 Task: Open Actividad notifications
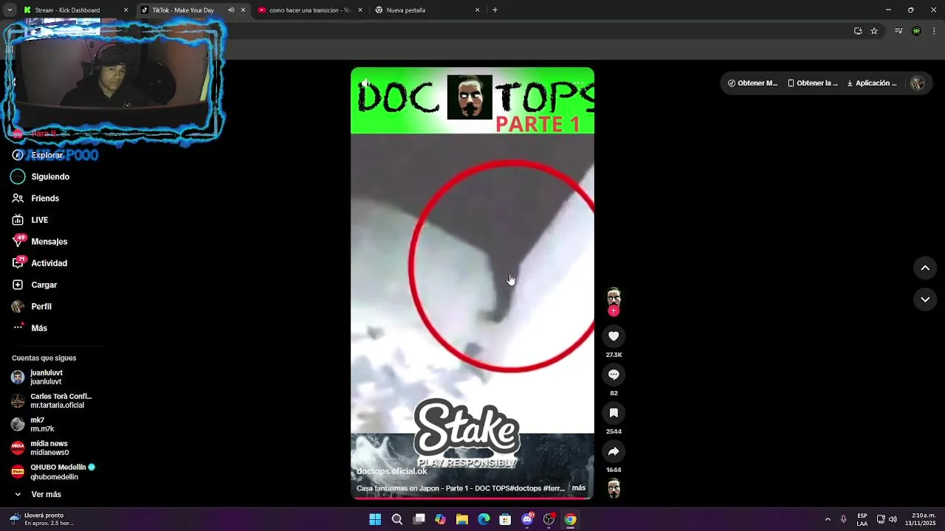tap(49, 263)
